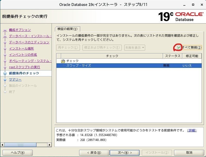This screenshot has height=157, width=206.
Task: Click the 前提条件のチェック step bullet icon
Action: (5, 73)
